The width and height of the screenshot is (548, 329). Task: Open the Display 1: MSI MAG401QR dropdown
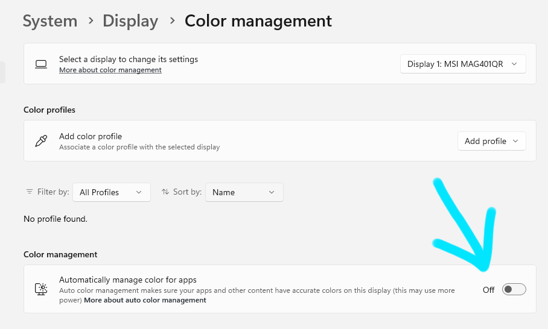463,64
